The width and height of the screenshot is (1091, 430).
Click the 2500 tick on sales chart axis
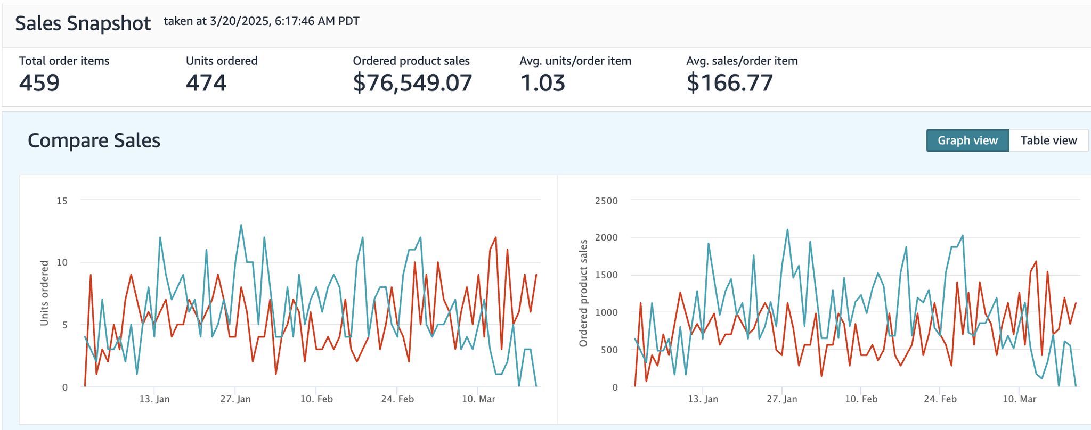[606, 201]
